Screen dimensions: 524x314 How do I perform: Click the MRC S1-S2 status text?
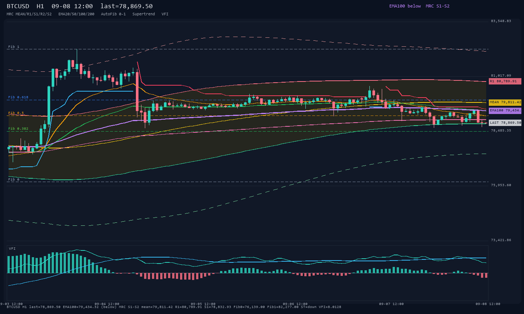438,6
